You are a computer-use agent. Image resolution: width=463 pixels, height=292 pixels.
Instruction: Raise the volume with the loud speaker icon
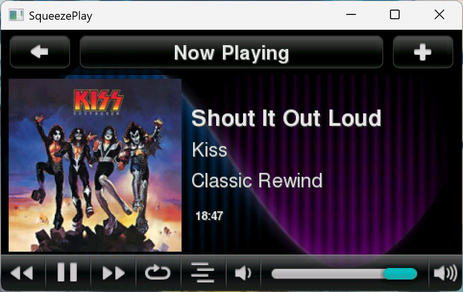click(x=445, y=272)
